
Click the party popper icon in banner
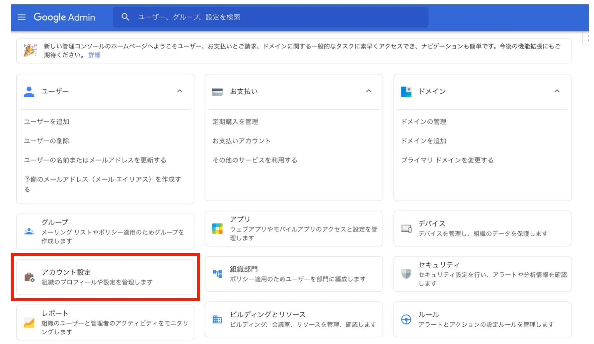pyautogui.click(x=30, y=51)
